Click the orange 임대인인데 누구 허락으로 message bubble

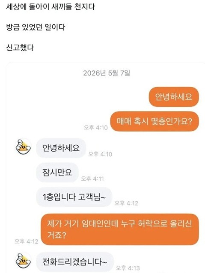(120, 229)
